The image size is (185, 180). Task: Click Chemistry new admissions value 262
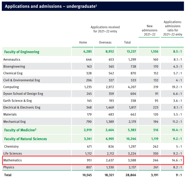point(155,147)
